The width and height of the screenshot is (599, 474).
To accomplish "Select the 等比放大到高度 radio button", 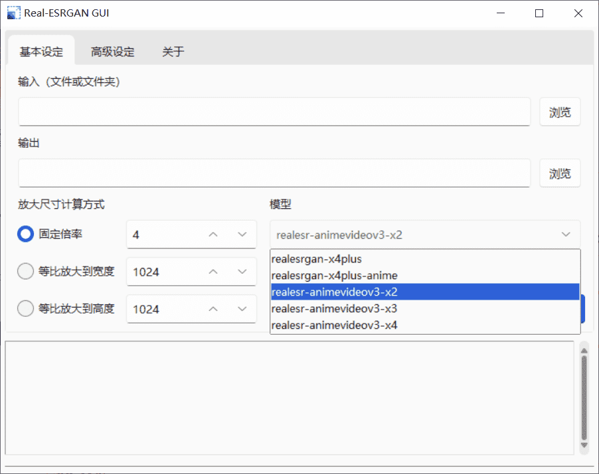I will (26, 308).
